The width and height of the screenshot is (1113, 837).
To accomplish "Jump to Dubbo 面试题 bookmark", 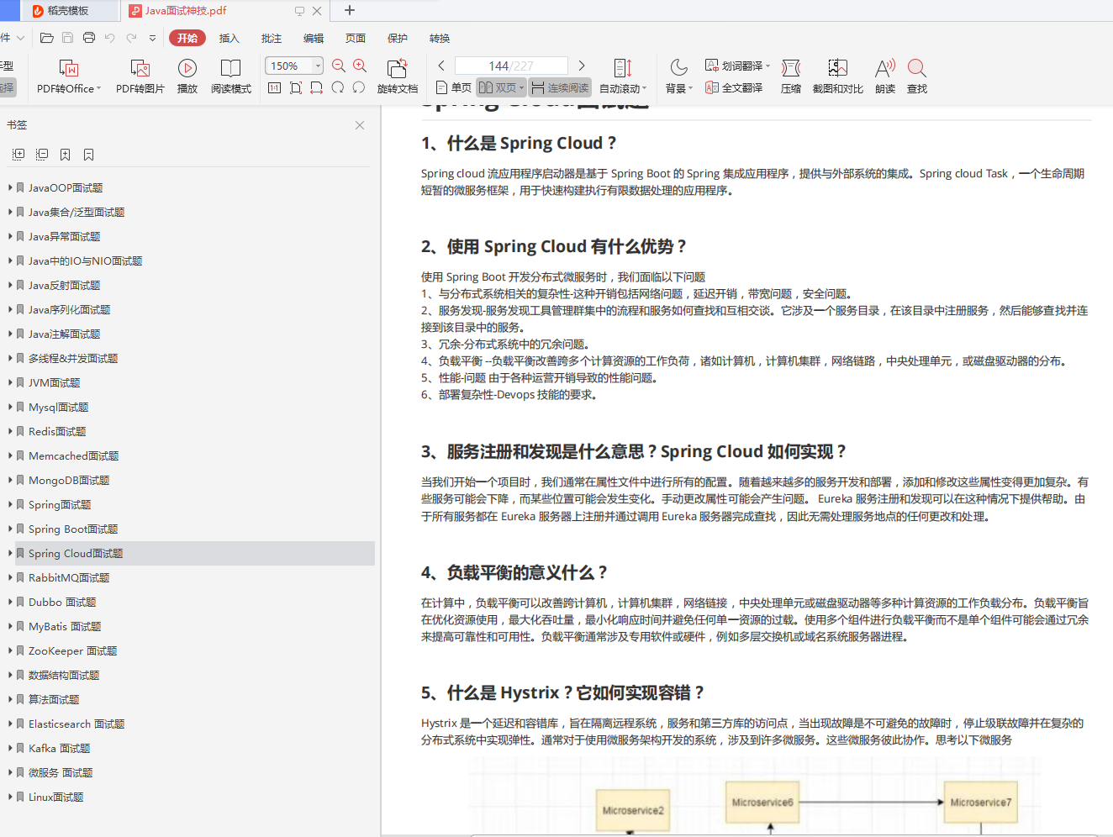I will pos(62,602).
